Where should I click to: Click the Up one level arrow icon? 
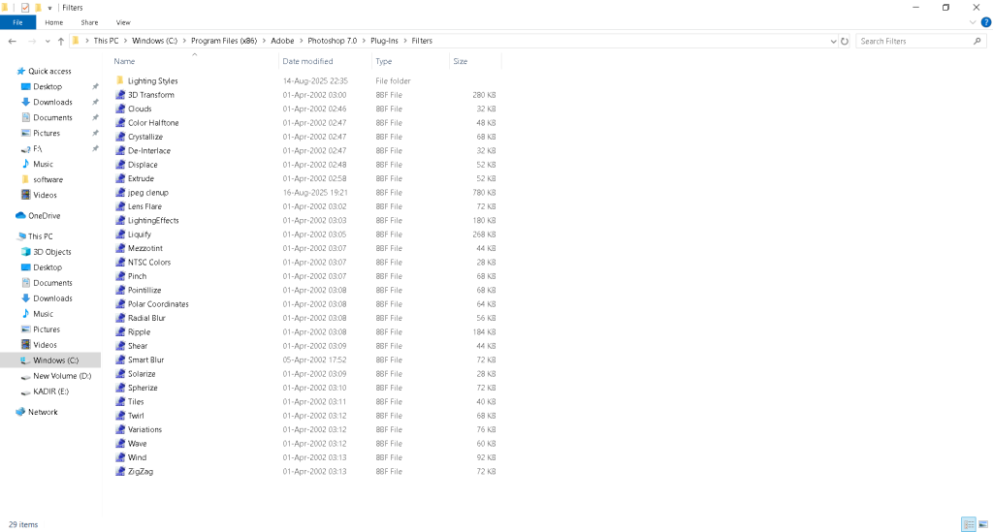click(x=61, y=41)
